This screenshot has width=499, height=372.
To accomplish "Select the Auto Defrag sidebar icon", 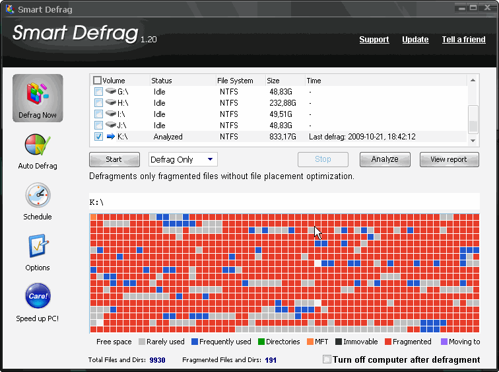I will 38,146.
